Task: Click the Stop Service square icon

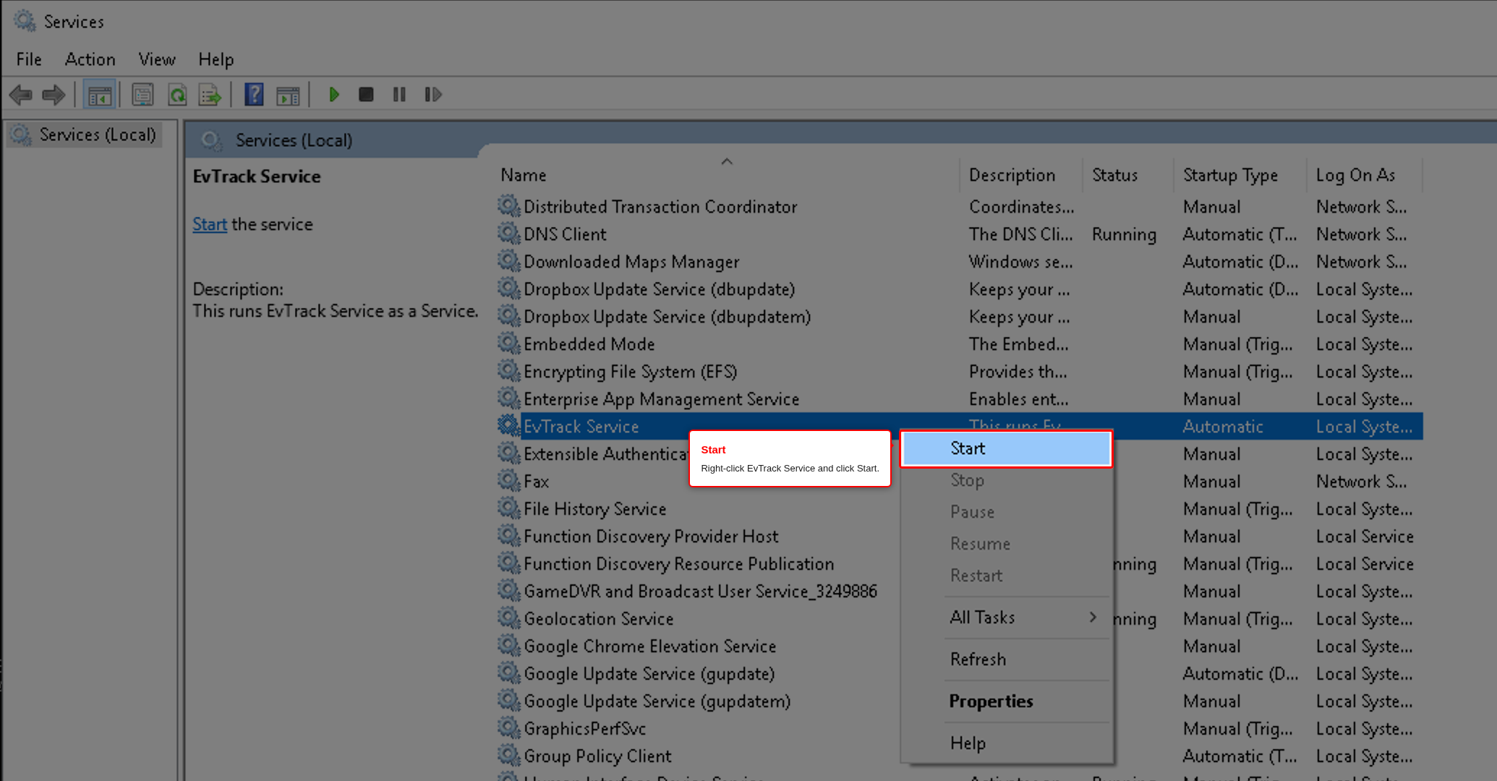Action: click(x=366, y=95)
